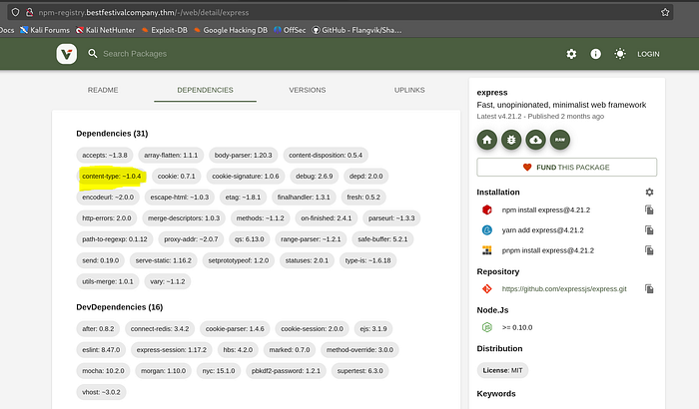Open the Kali Forums bookmark
Screen dimensions: 699x409
coord(45,30)
